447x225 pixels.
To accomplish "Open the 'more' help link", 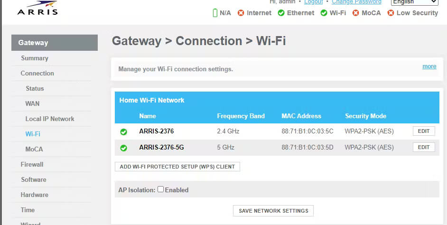I will pyautogui.click(x=429, y=66).
